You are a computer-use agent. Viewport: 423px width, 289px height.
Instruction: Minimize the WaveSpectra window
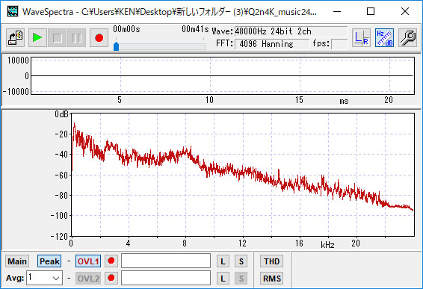pos(337,12)
